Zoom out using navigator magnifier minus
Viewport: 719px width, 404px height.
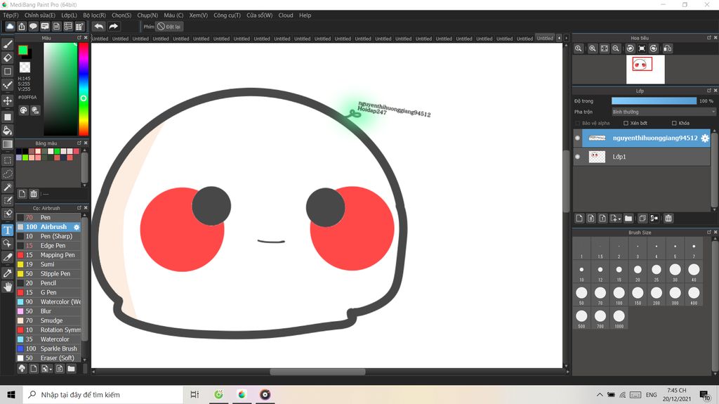(x=616, y=48)
